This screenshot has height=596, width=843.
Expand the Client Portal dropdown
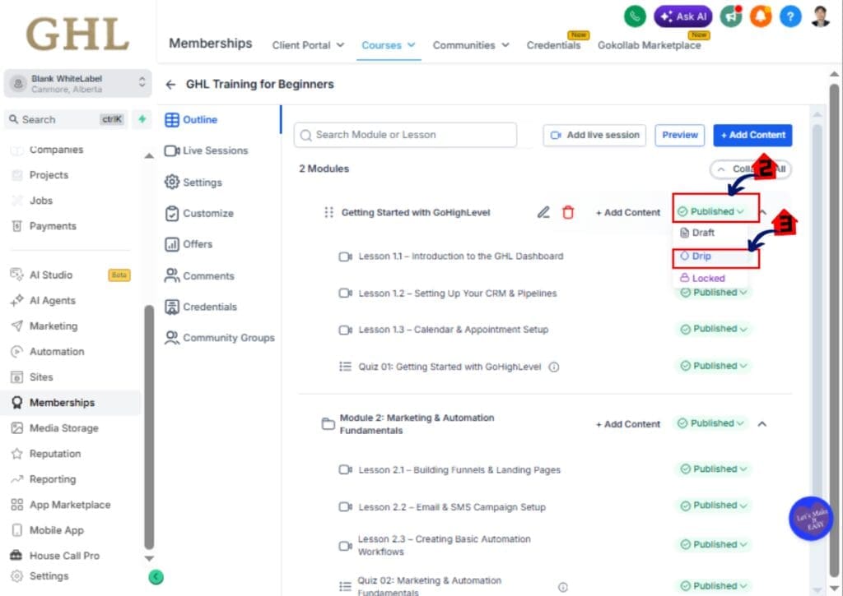[308, 45]
